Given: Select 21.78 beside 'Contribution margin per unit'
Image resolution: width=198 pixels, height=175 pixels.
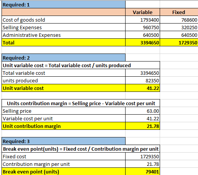Looking at the screenshot, I should 143,164.
